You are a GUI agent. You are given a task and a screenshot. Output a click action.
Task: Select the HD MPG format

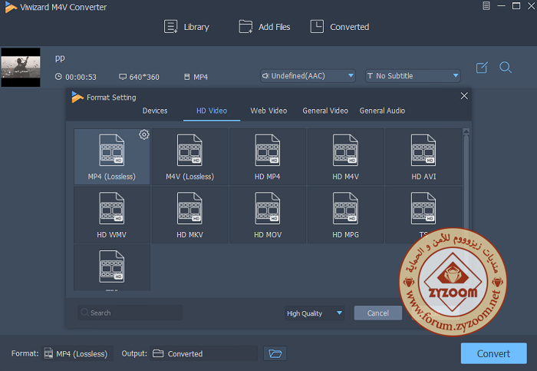(x=345, y=215)
